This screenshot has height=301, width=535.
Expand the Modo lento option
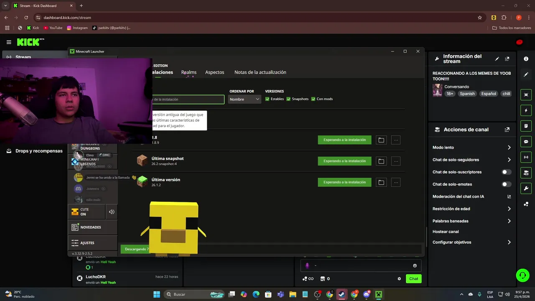click(x=472, y=148)
